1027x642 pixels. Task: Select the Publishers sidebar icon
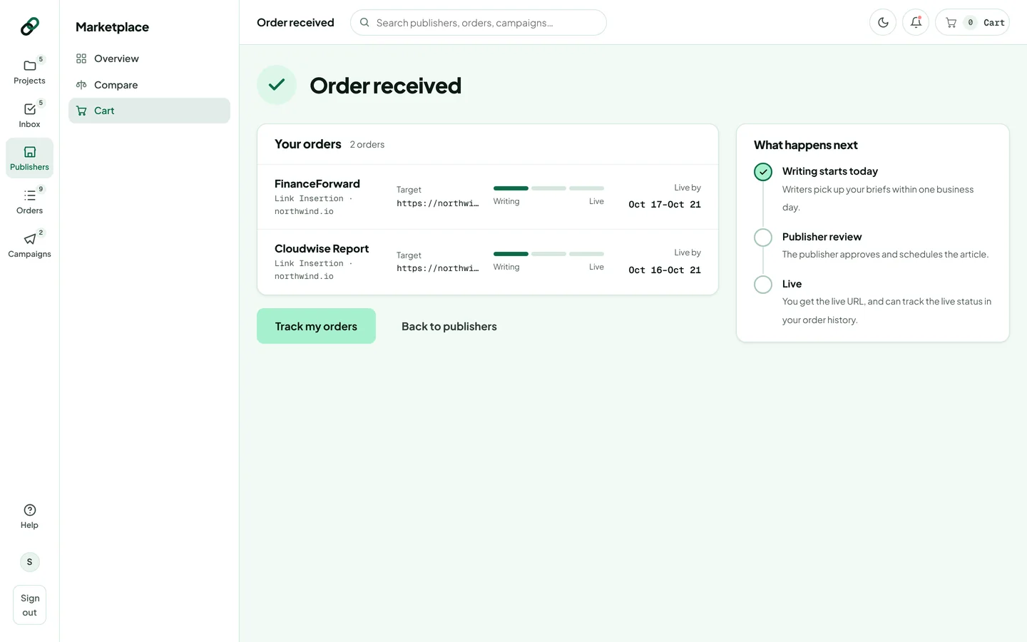tap(29, 158)
